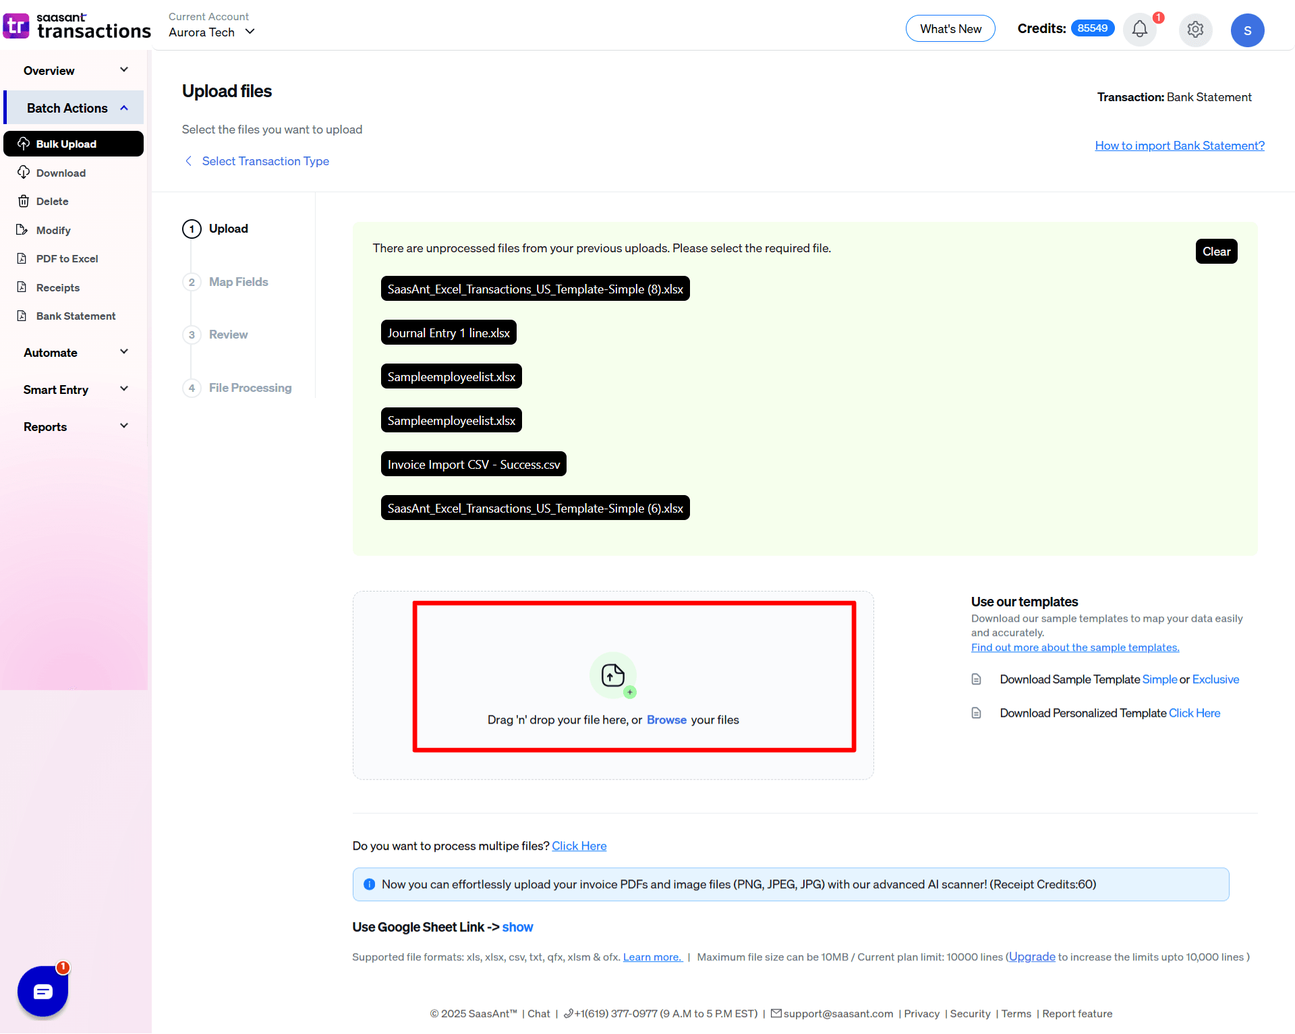Open Download in the sidebar
This screenshot has width=1295, height=1034.
coord(61,173)
